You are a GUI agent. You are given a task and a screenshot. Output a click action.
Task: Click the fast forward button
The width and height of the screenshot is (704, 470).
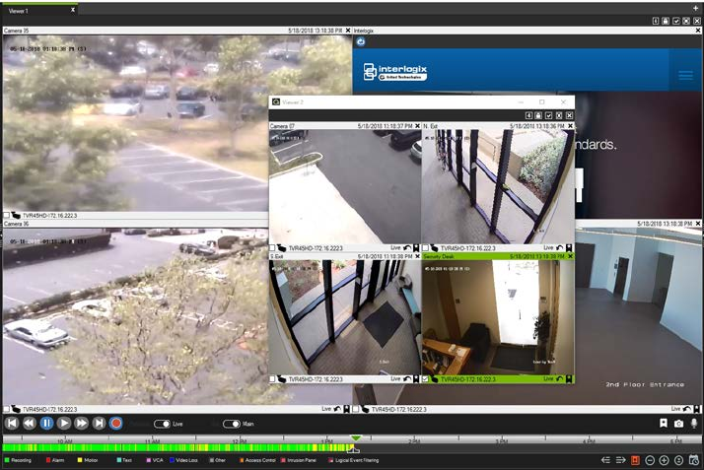click(81, 423)
